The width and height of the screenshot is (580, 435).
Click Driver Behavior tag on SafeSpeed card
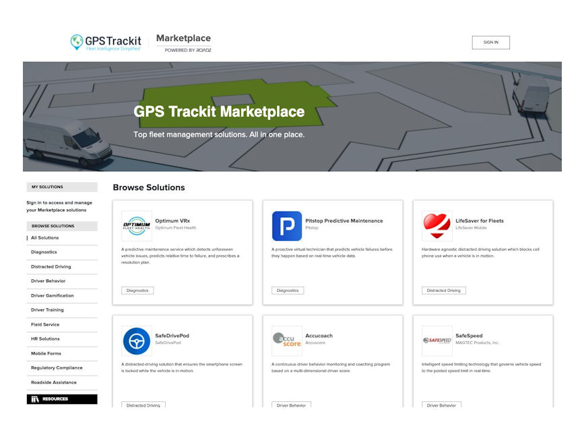click(x=441, y=405)
